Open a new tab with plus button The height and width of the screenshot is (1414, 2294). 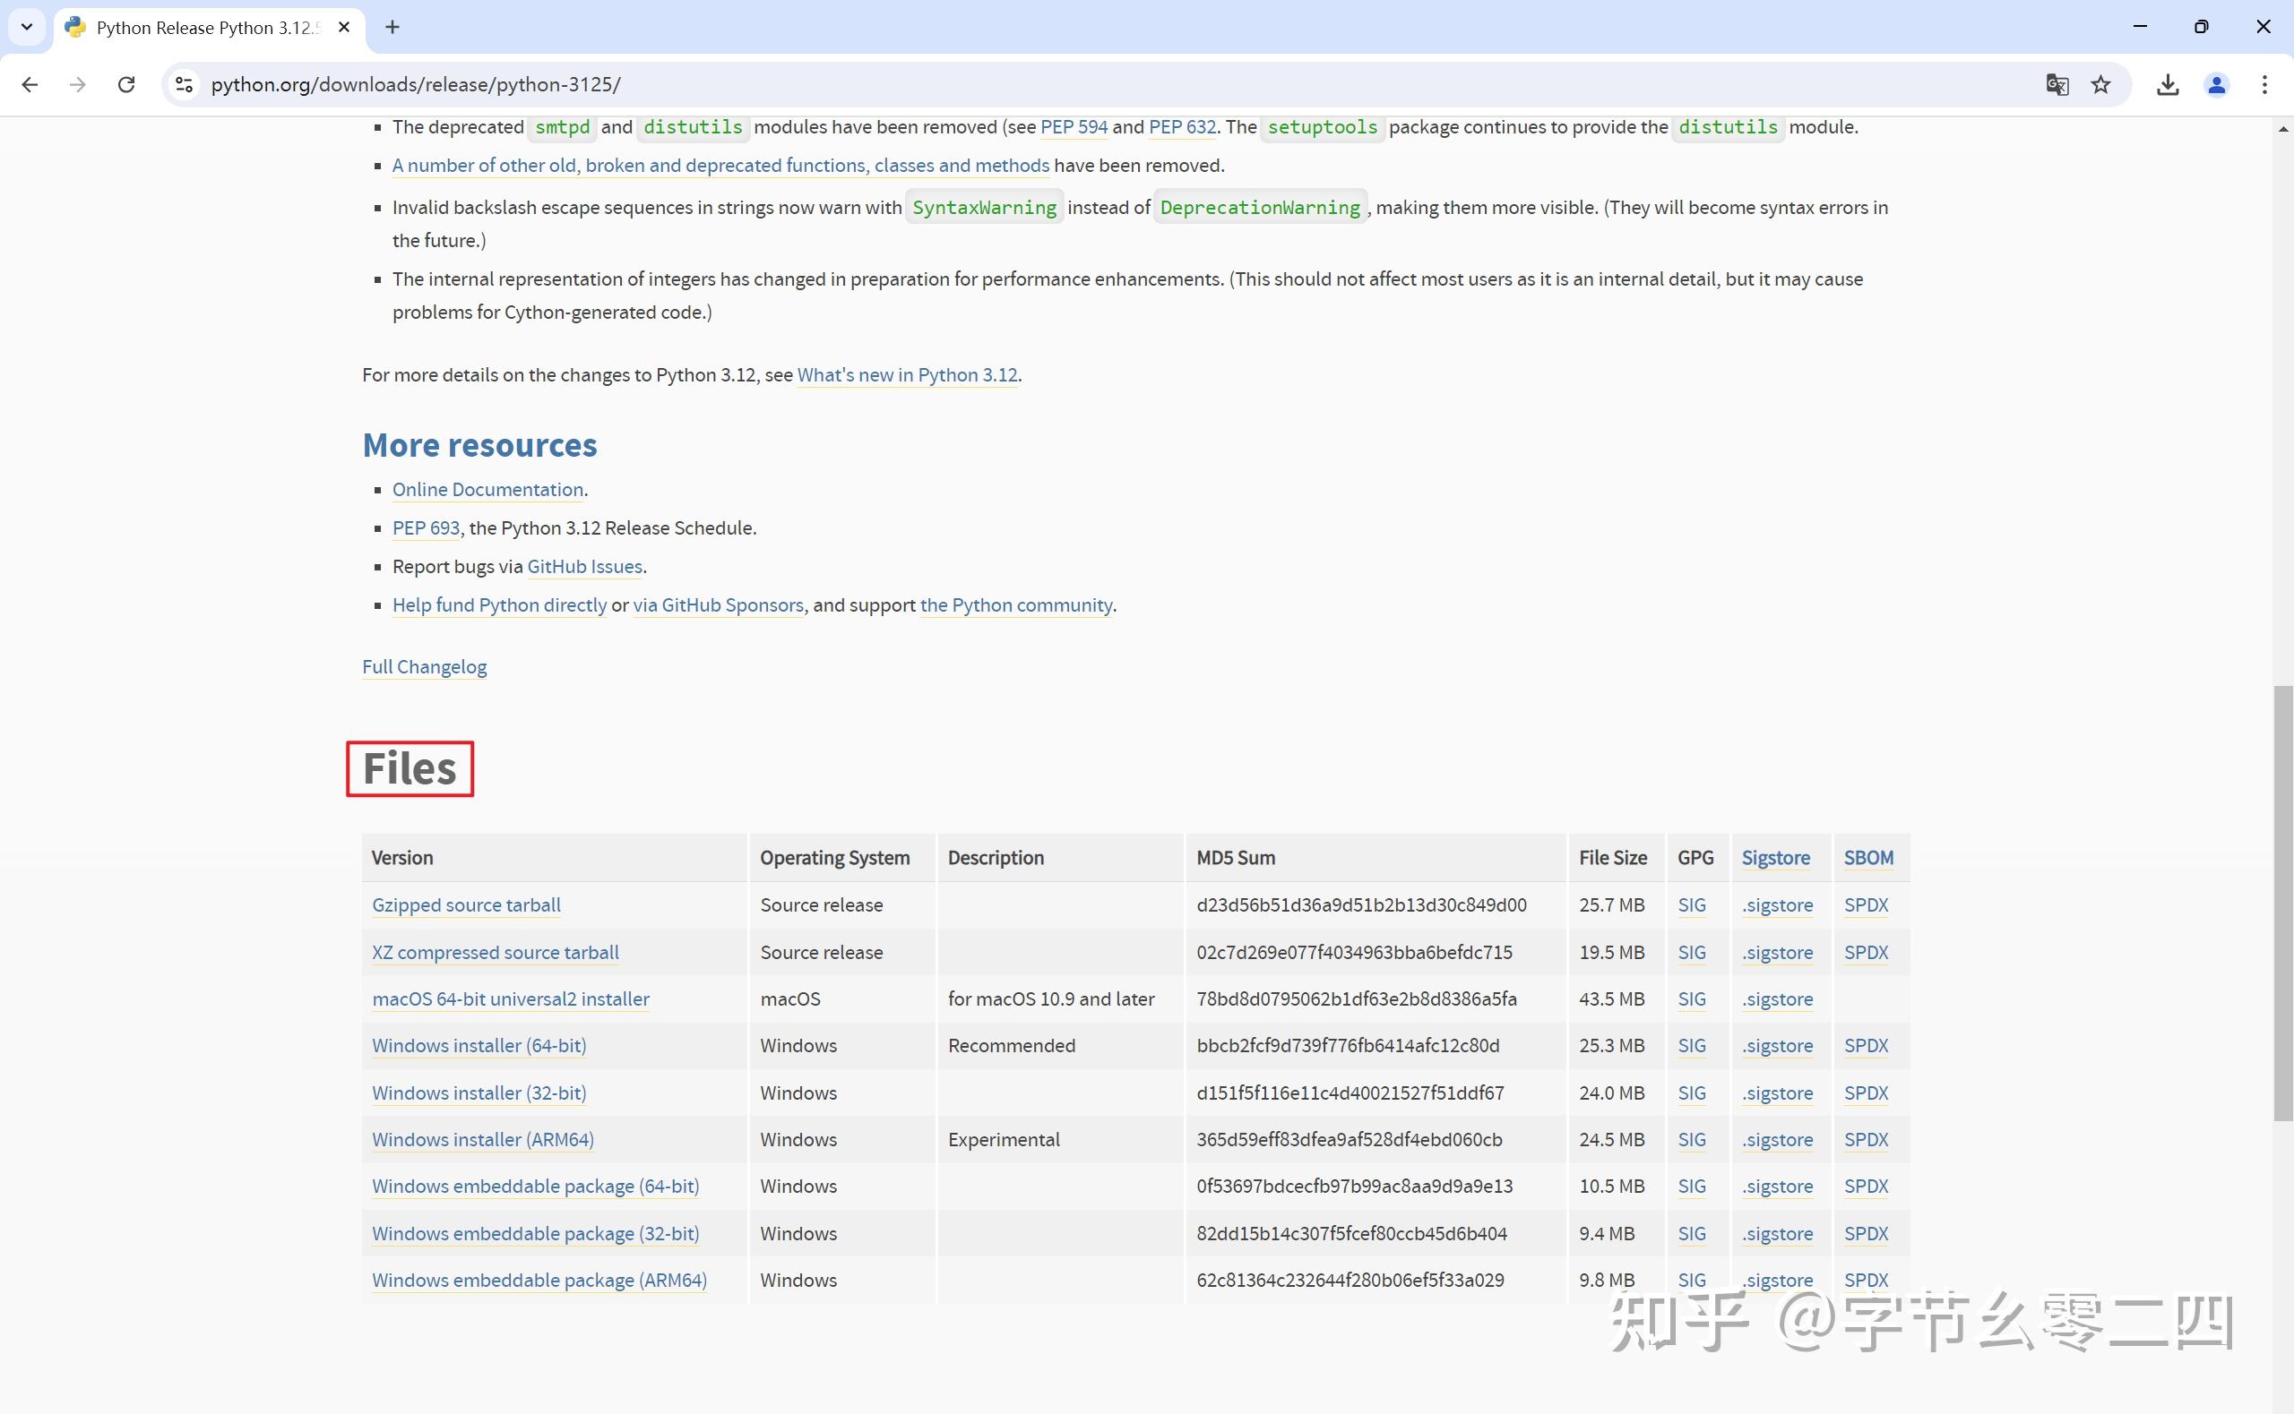392,27
